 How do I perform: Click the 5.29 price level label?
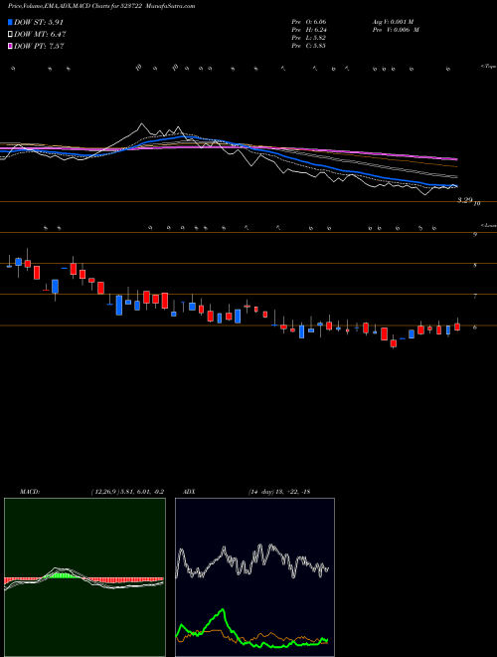(x=465, y=201)
